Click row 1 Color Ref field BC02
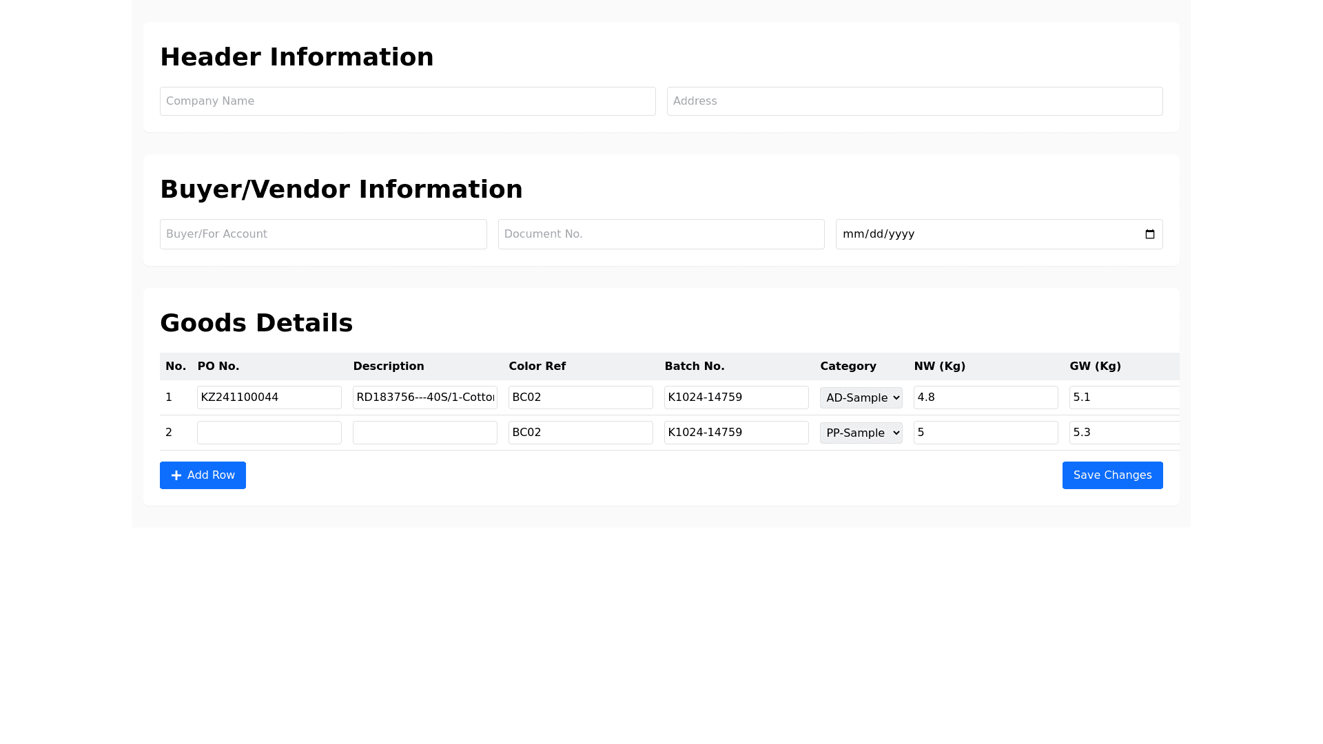Image resolution: width=1323 pixels, height=744 pixels. click(580, 397)
